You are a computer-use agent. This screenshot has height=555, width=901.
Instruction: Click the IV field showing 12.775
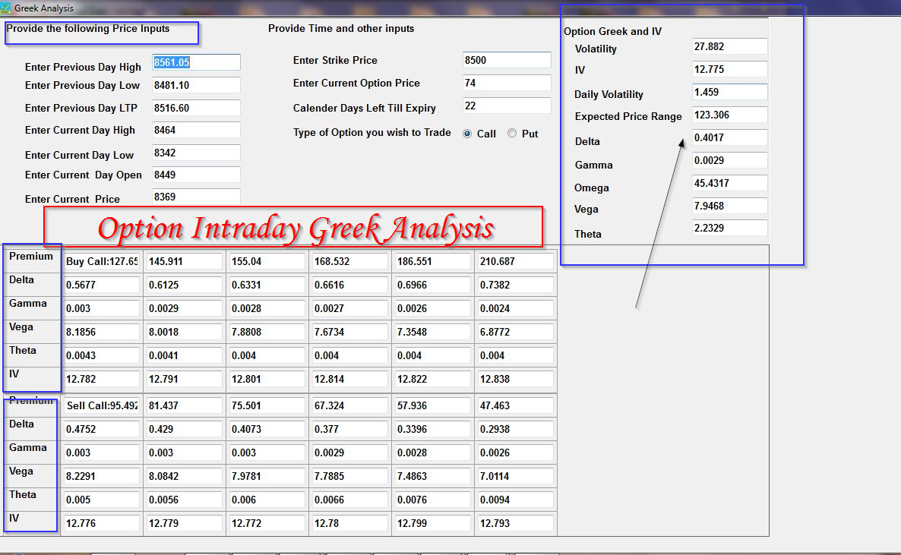pyautogui.click(x=729, y=69)
